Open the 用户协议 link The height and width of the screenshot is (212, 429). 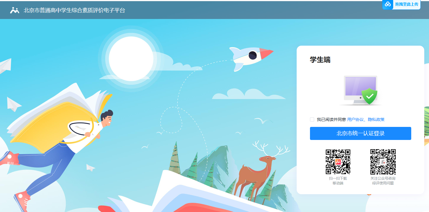tap(355, 119)
